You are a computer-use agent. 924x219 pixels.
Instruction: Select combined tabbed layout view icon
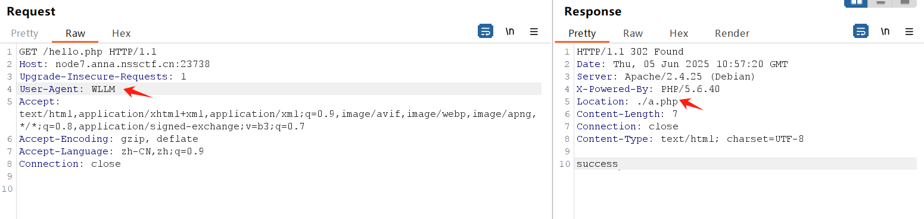tap(904, 2)
